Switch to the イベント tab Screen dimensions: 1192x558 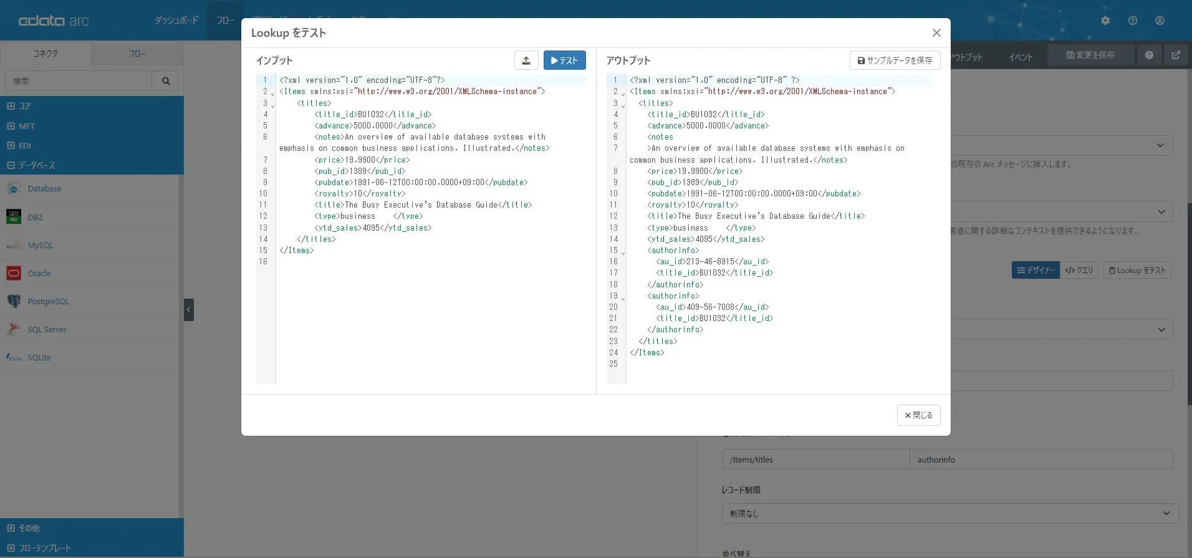coord(1021,57)
